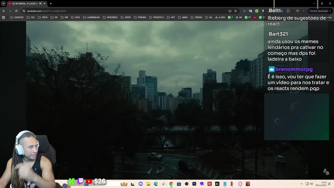Open G ADS bookmark
Image resolution: width=334 pixels, height=188 pixels.
coord(220,17)
